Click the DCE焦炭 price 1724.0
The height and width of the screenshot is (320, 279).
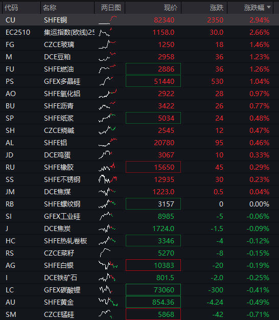click(x=164, y=228)
